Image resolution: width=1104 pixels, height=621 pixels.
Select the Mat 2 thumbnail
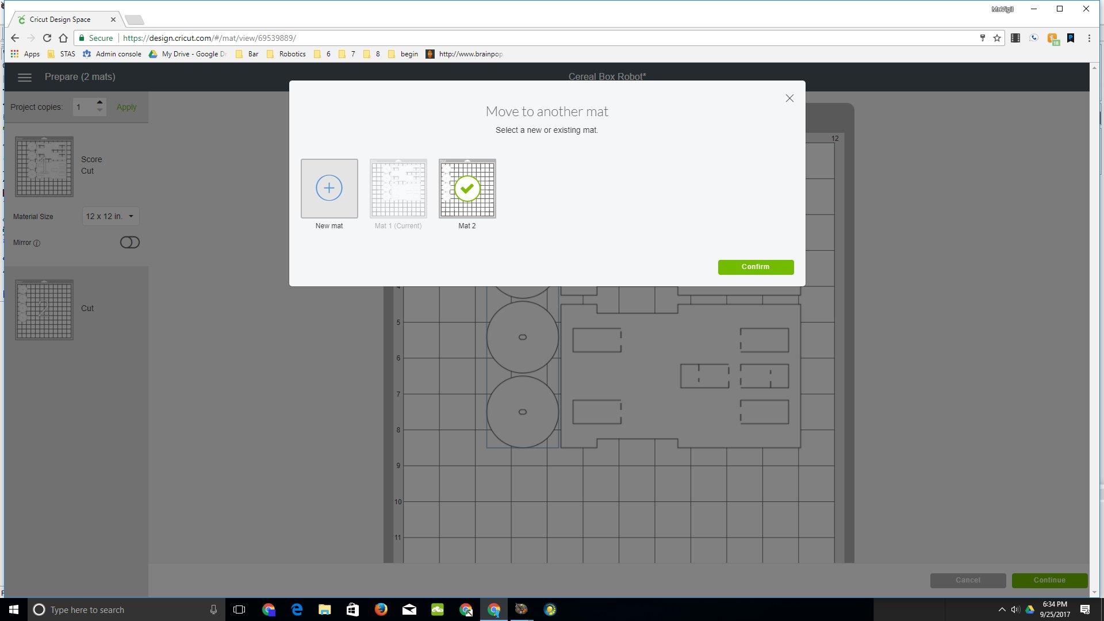click(x=467, y=189)
